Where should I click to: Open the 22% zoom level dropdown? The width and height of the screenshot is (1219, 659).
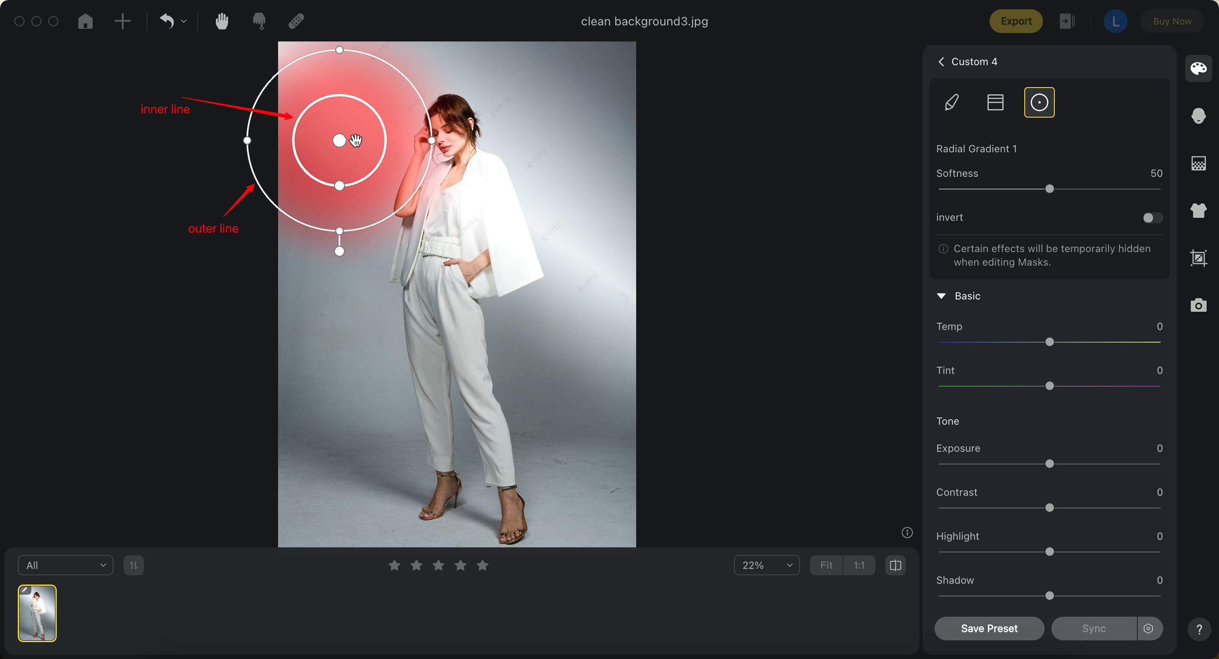coord(767,566)
